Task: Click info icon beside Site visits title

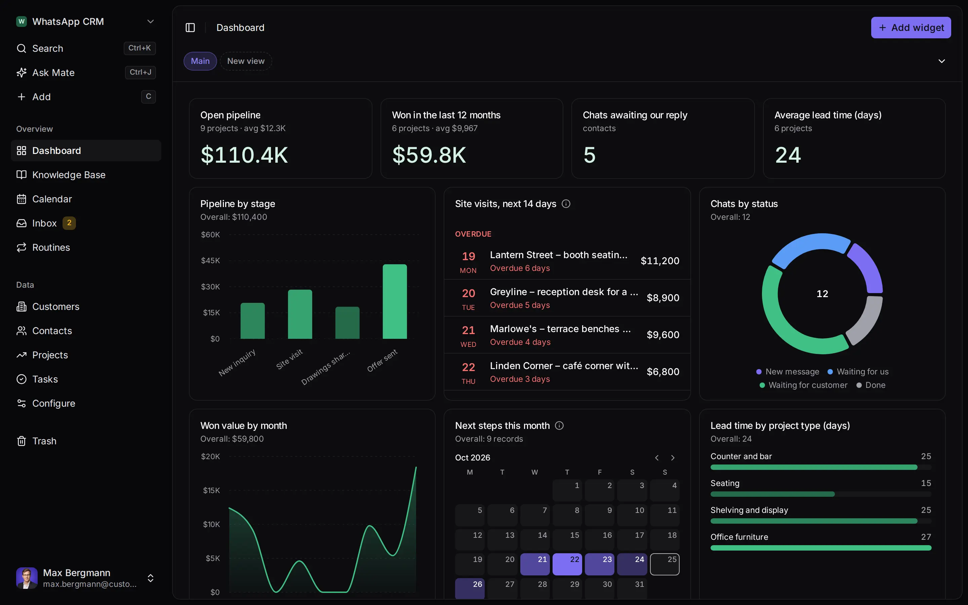Action: coord(566,204)
